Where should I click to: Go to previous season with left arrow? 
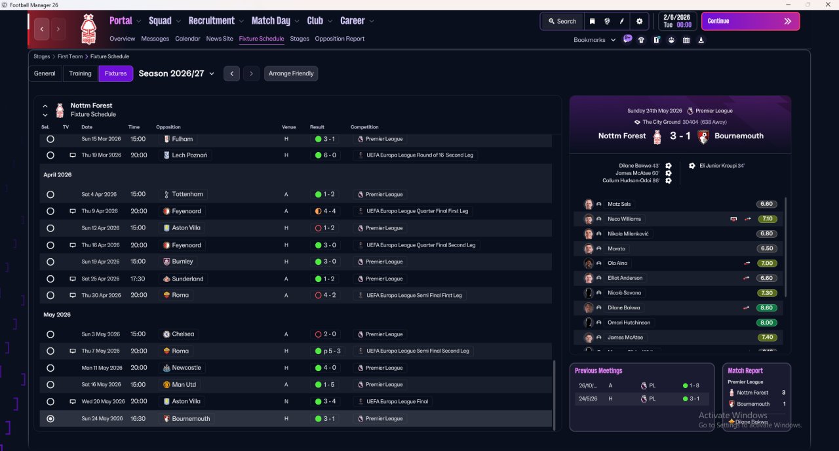tap(231, 73)
